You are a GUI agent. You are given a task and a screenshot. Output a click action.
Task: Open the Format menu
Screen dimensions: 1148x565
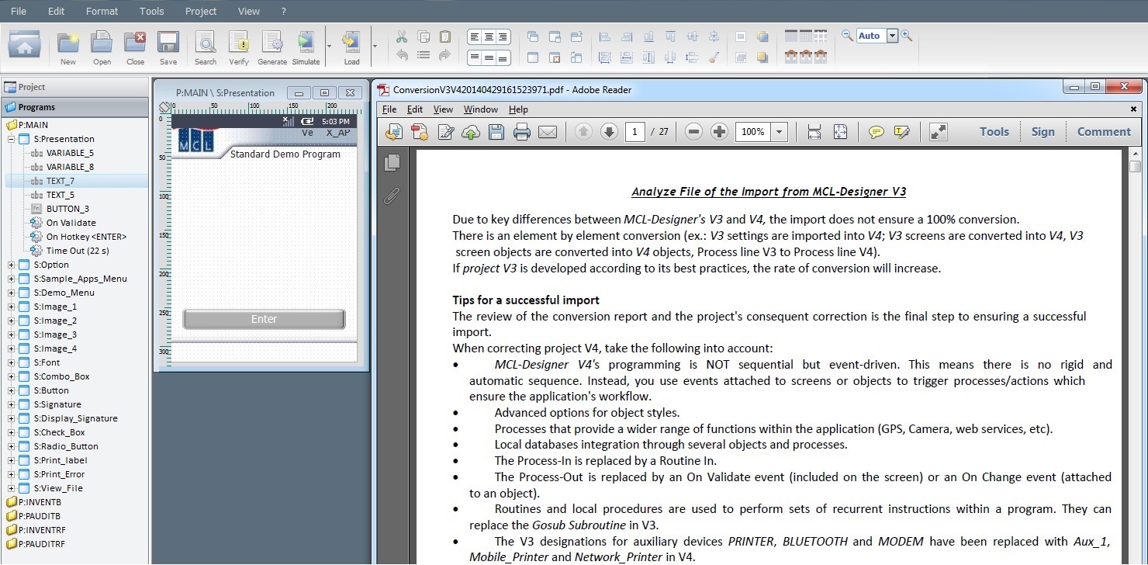click(x=102, y=11)
